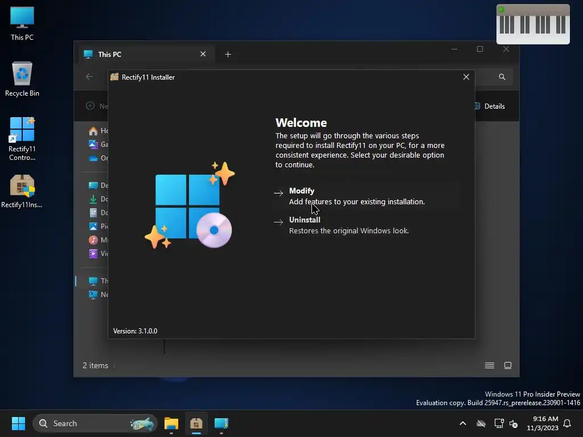The height and width of the screenshot is (437, 583).
Task: Open the clock and date flyout
Action: [543, 423]
